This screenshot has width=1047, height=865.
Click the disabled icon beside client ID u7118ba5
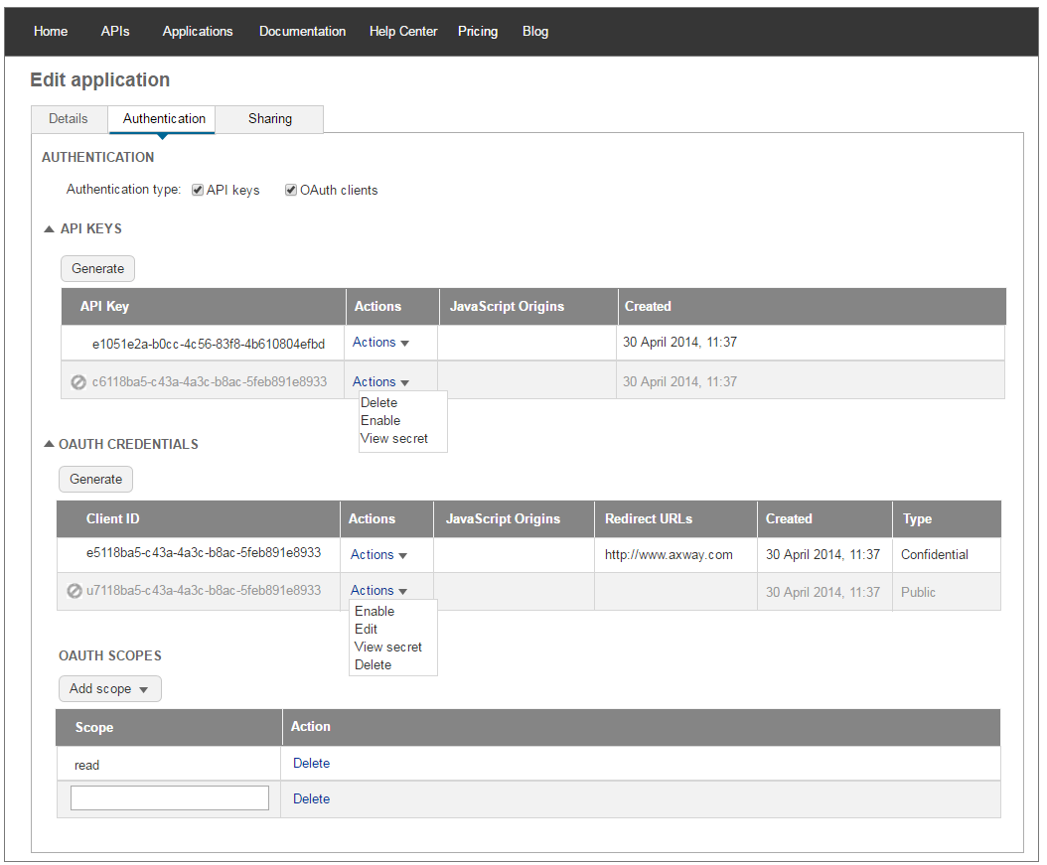click(x=74, y=591)
